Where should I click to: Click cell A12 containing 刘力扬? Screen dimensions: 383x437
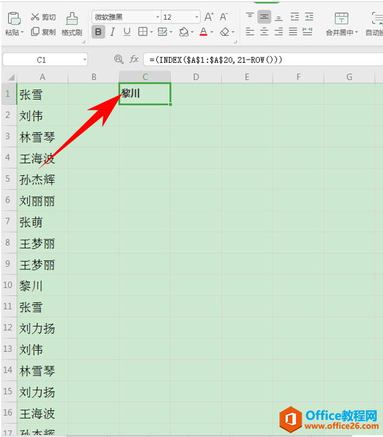(x=43, y=328)
